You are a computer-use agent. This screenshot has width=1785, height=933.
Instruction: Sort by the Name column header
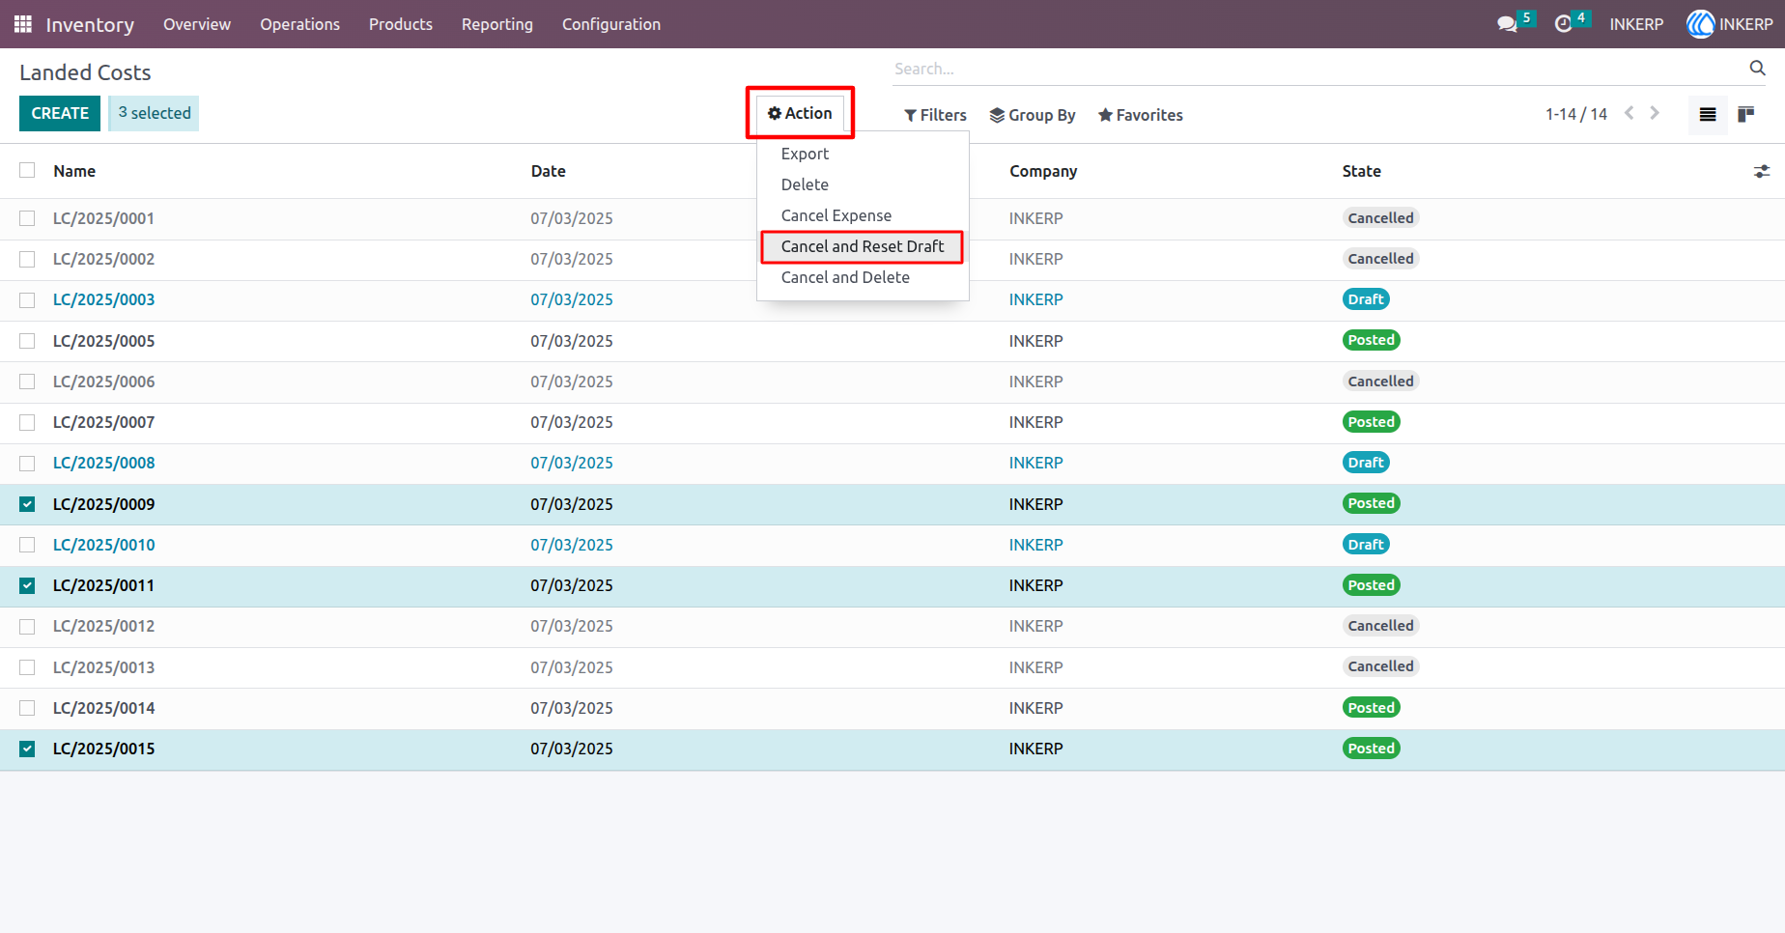click(74, 171)
